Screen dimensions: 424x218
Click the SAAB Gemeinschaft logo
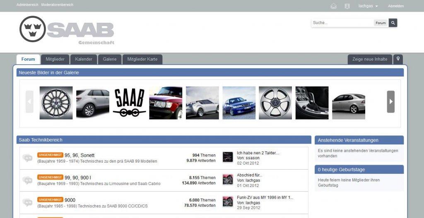(x=67, y=30)
